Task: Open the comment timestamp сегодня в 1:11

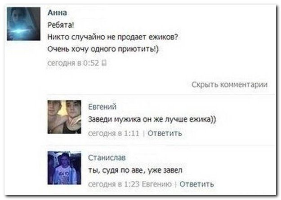Action: point(114,133)
